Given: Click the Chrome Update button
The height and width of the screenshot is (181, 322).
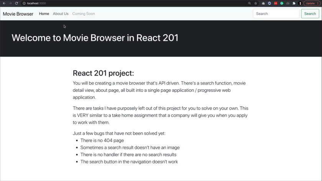Looking at the screenshot, I should tap(312, 3).
